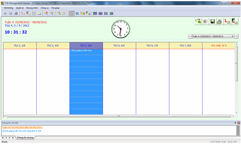
Task: Select the green-blue table layout icon
Action: click(x=111, y=14)
